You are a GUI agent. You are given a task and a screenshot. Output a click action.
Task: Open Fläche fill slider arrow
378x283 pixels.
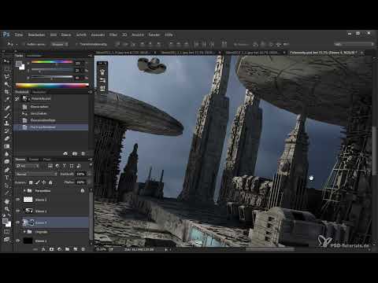click(x=89, y=182)
